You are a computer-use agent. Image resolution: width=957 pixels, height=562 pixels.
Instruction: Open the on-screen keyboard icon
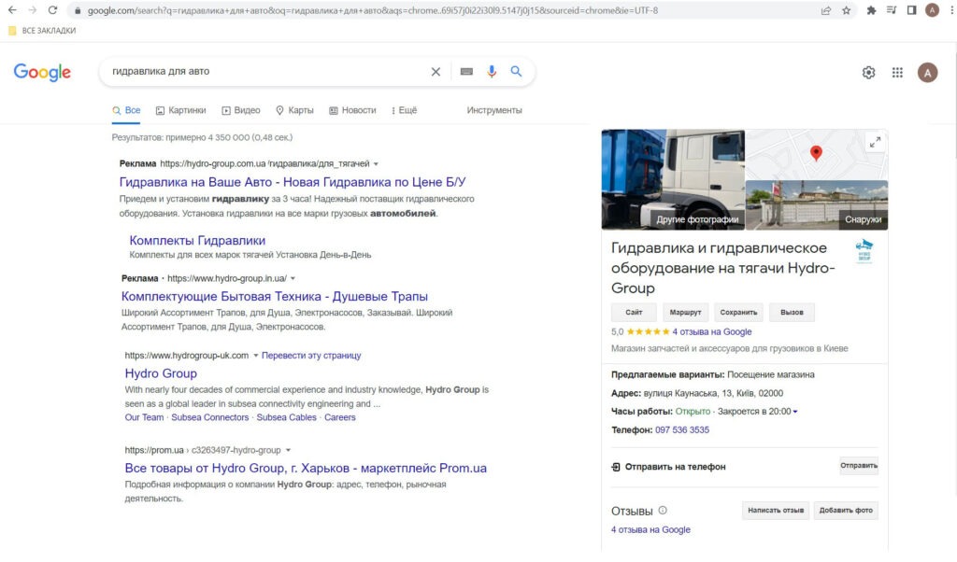pos(467,71)
